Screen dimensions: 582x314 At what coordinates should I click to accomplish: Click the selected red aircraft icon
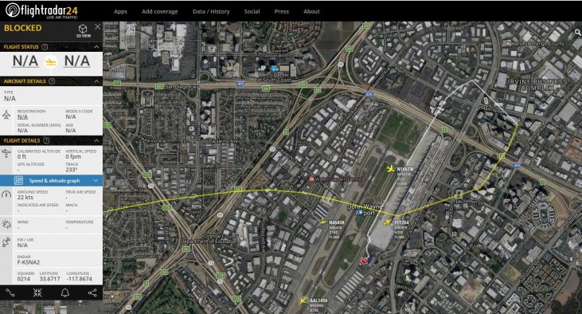pyautogui.click(x=363, y=261)
